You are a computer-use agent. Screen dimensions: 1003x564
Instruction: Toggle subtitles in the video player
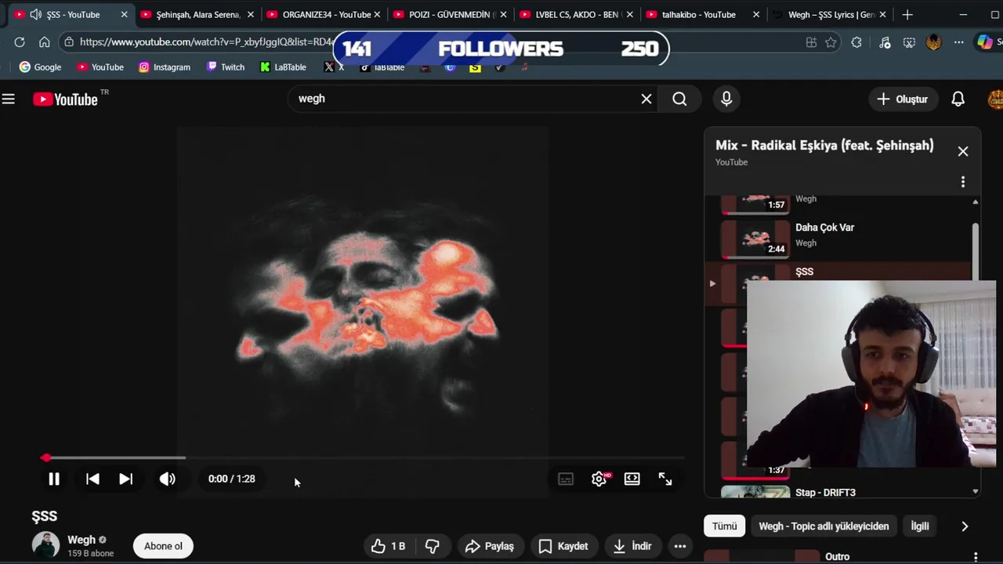click(x=566, y=479)
